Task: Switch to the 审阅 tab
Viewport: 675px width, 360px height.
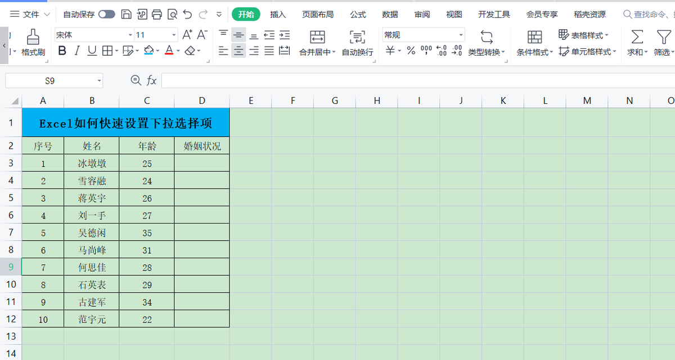Action: click(422, 15)
